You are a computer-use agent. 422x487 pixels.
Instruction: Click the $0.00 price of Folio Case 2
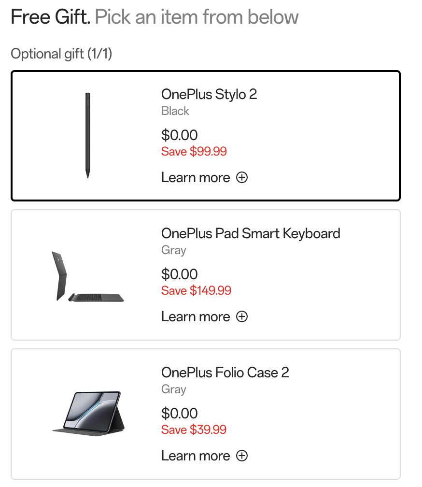pos(180,414)
